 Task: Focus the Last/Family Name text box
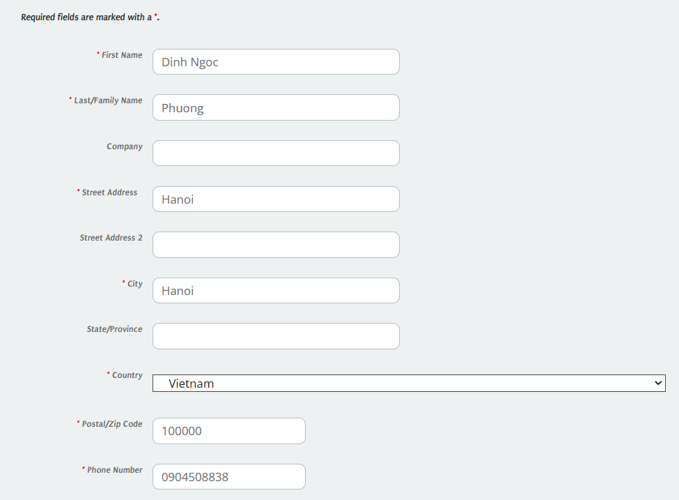point(276,107)
